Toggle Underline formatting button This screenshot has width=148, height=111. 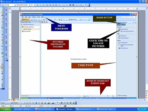click(x=43, y=5)
